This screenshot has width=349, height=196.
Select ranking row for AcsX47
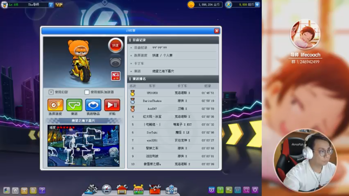pyautogui.click(x=173, y=108)
